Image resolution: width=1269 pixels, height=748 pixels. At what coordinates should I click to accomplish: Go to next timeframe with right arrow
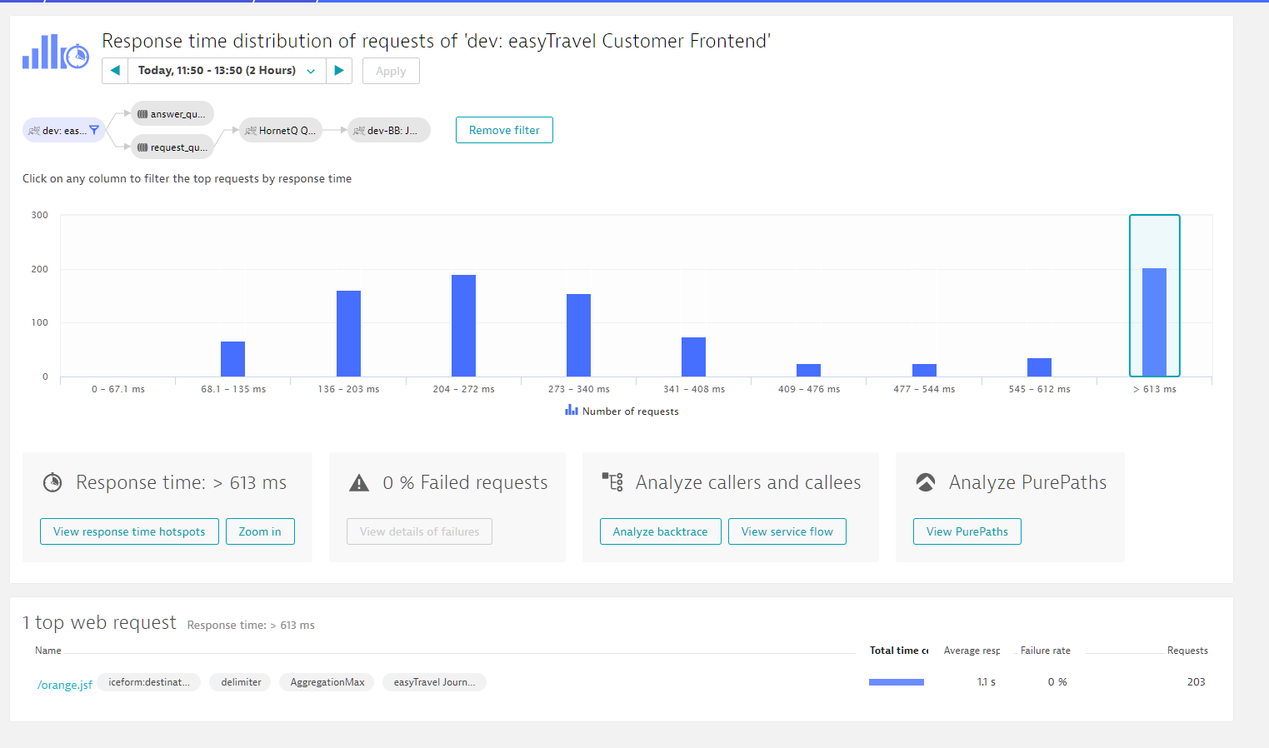point(339,71)
